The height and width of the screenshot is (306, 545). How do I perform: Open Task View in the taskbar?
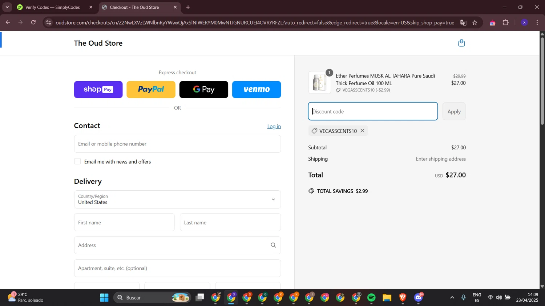200,298
